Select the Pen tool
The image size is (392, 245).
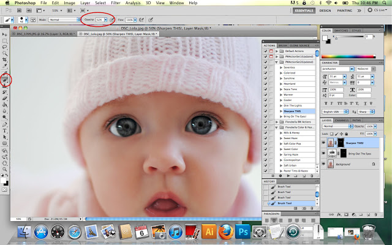[4, 124]
